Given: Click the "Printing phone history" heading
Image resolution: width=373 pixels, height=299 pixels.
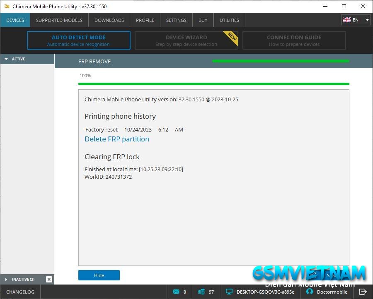Looking at the screenshot, I should 120,116.
